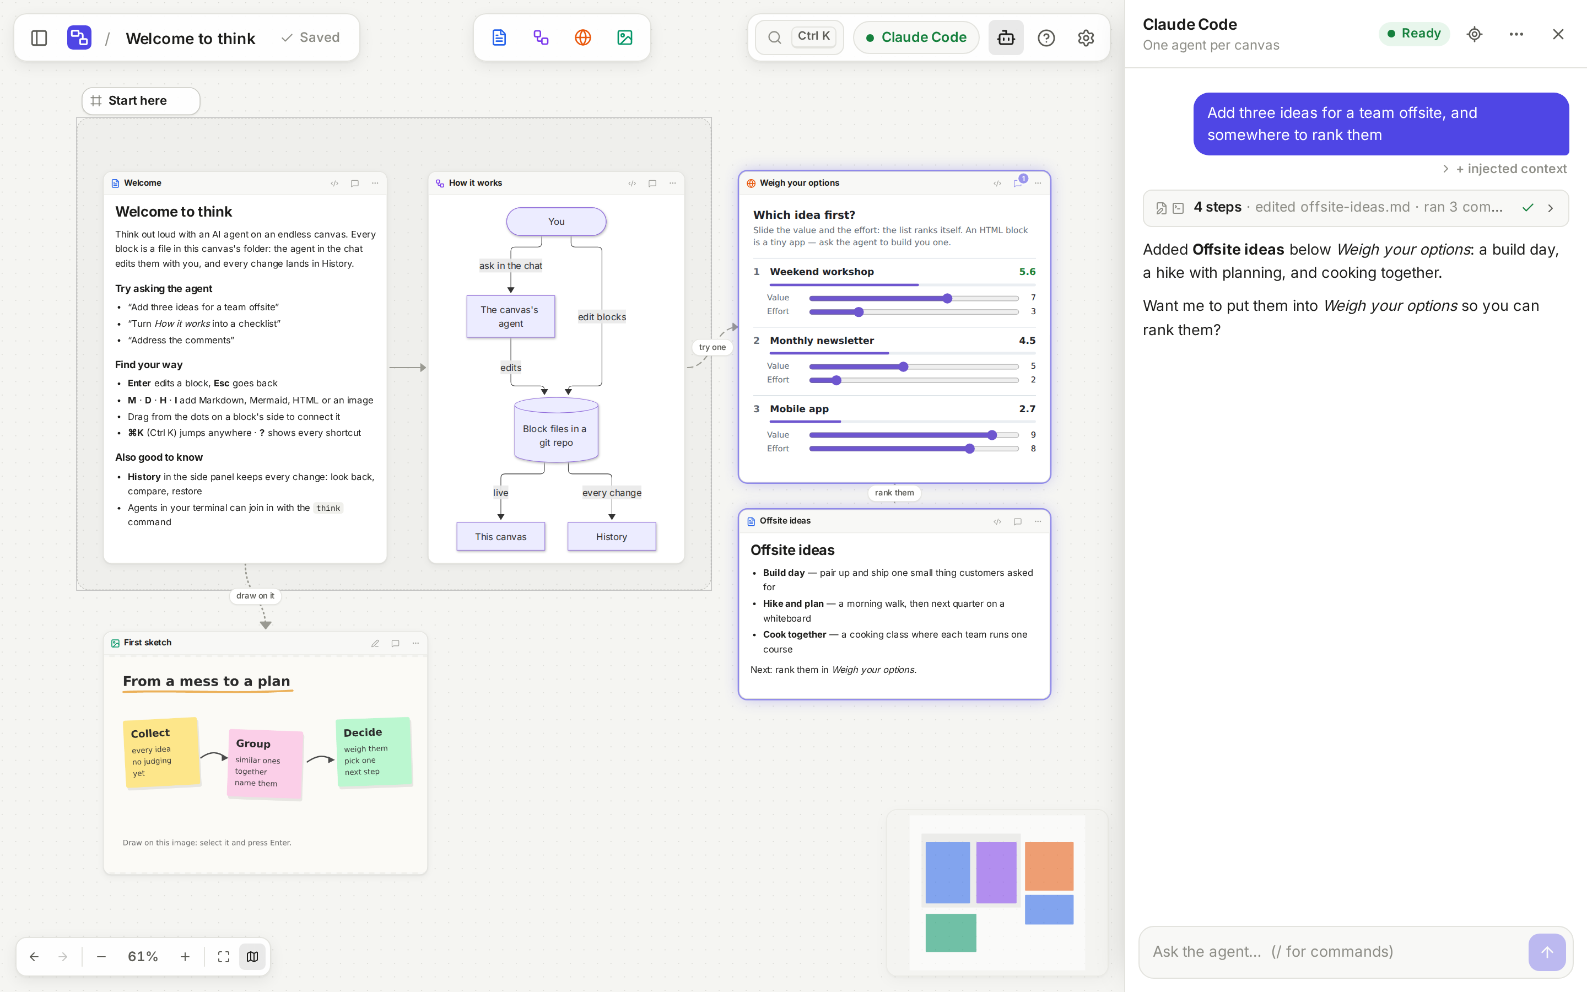1587x992 pixels.
Task: Select the Start here frame label
Action: tap(141, 101)
